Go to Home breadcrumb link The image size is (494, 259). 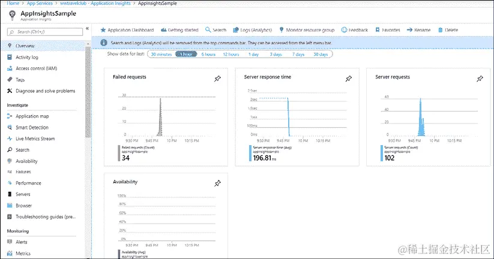point(13,3)
